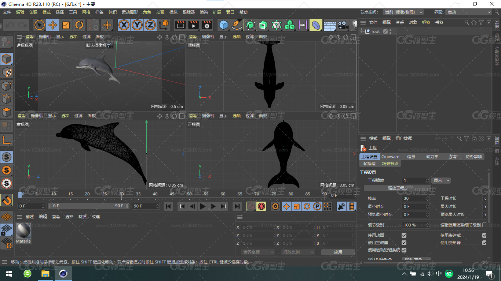This screenshot has height=281, width=501.
Task: Open Windows Start menu
Action: pyautogui.click(x=8, y=274)
